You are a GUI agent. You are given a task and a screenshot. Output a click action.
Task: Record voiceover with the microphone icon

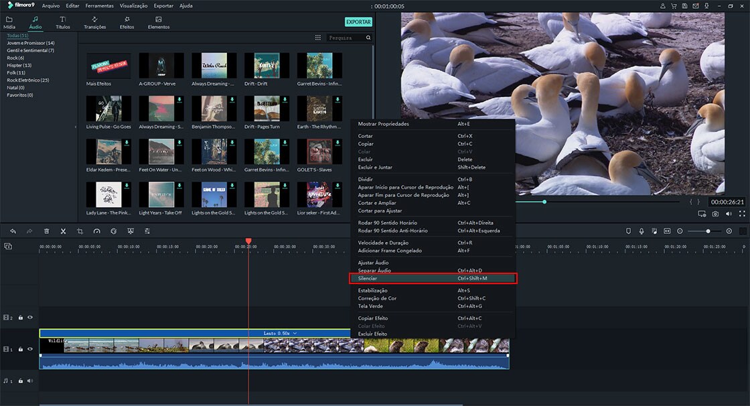[642, 231]
